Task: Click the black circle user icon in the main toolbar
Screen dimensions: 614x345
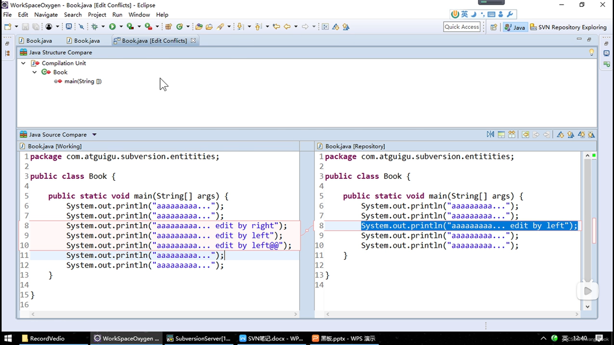Action: point(49,27)
